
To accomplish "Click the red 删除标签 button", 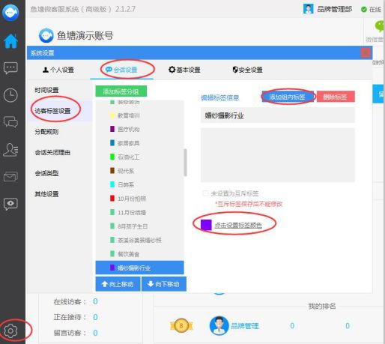I will (x=336, y=97).
